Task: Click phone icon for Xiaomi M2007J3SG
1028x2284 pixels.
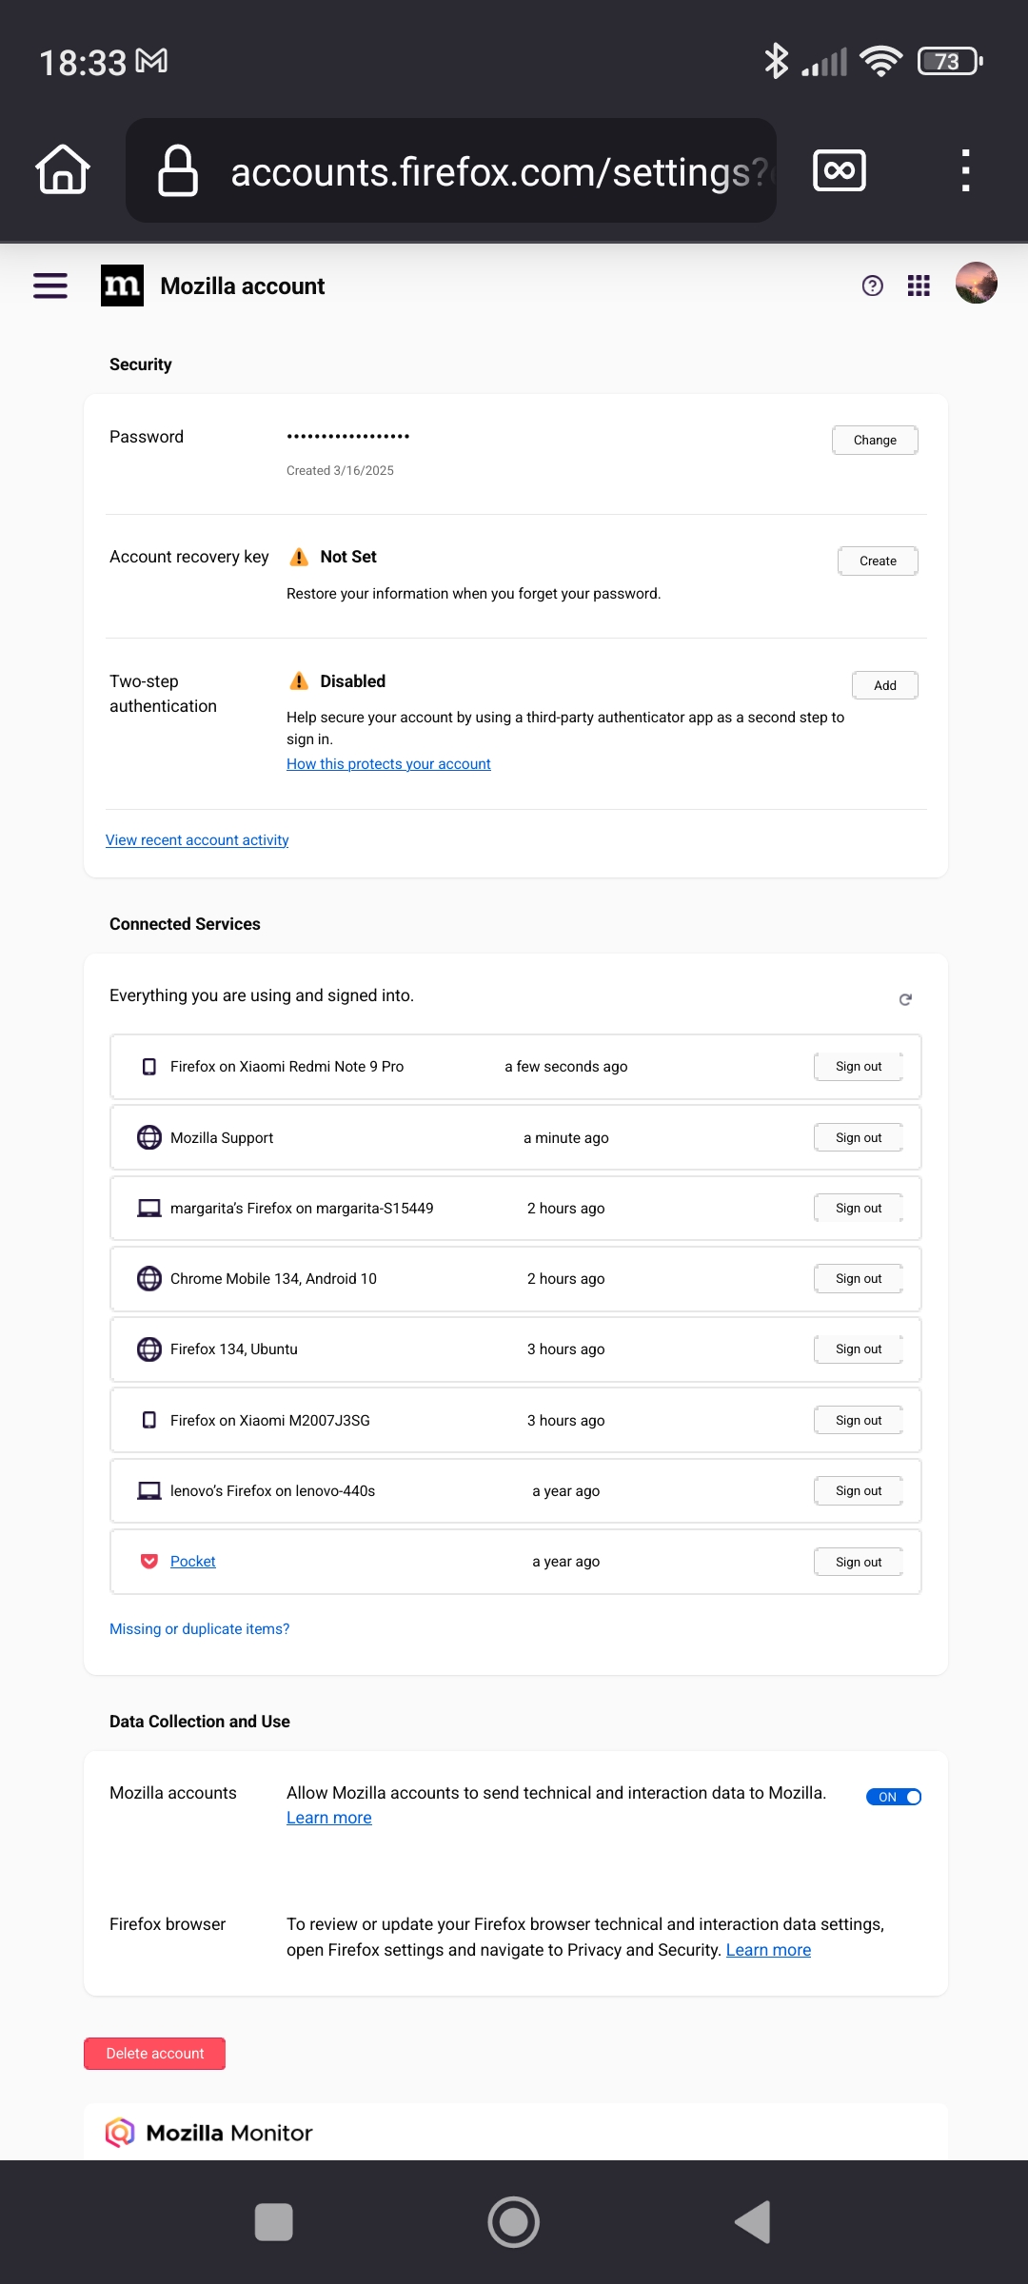Action: tap(149, 1420)
